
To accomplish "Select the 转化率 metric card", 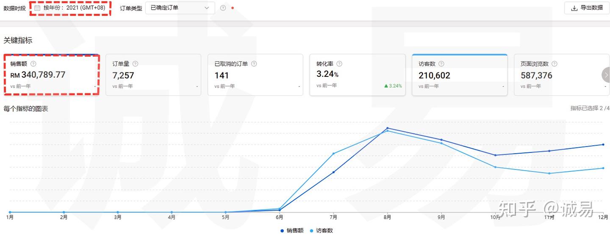I will click(358, 75).
